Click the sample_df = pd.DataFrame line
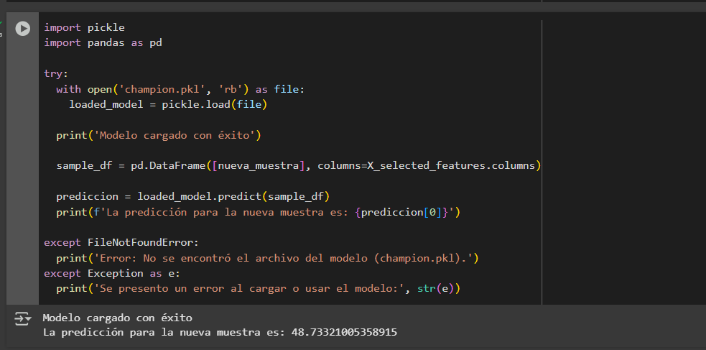This screenshot has height=350, width=706. [x=299, y=166]
